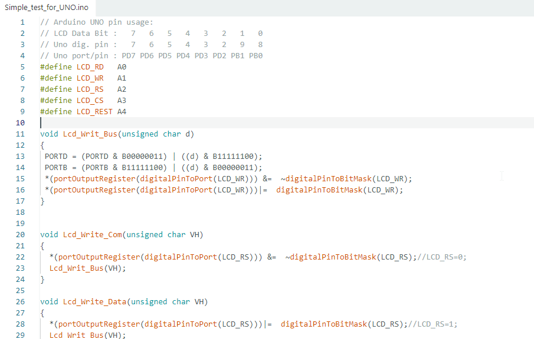Click the //LCD_RS=0; comment
Viewport: 534px width, 339px height.
click(x=442, y=257)
